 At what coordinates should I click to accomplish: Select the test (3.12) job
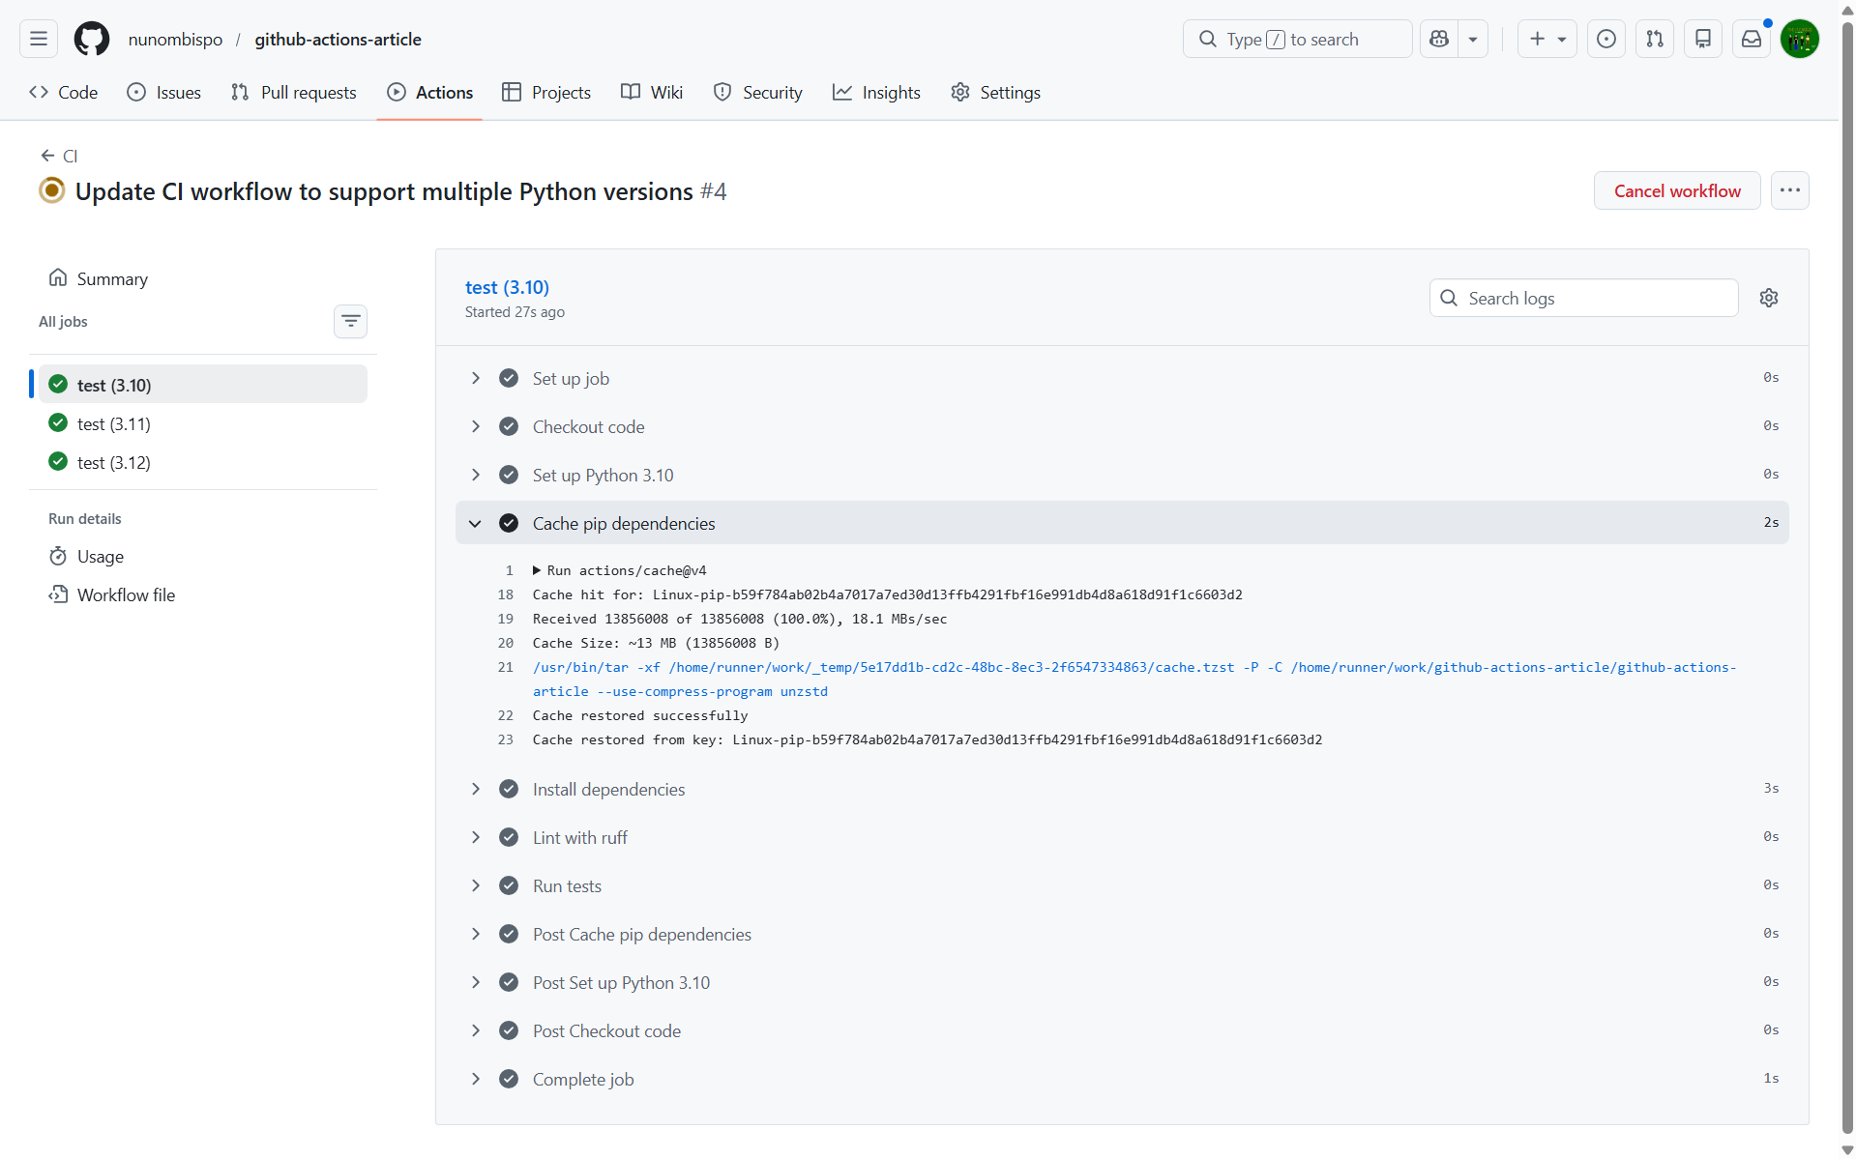tap(114, 462)
